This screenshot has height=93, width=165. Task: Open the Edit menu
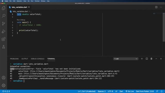[14, 1]
